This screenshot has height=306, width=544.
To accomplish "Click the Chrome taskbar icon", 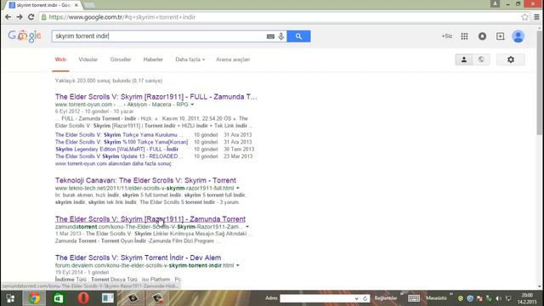I will [x=34, y=298].
